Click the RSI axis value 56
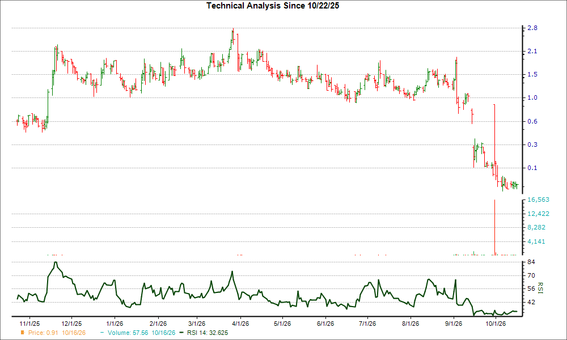This screenshot has width=567, height=340. click(531, 288)
